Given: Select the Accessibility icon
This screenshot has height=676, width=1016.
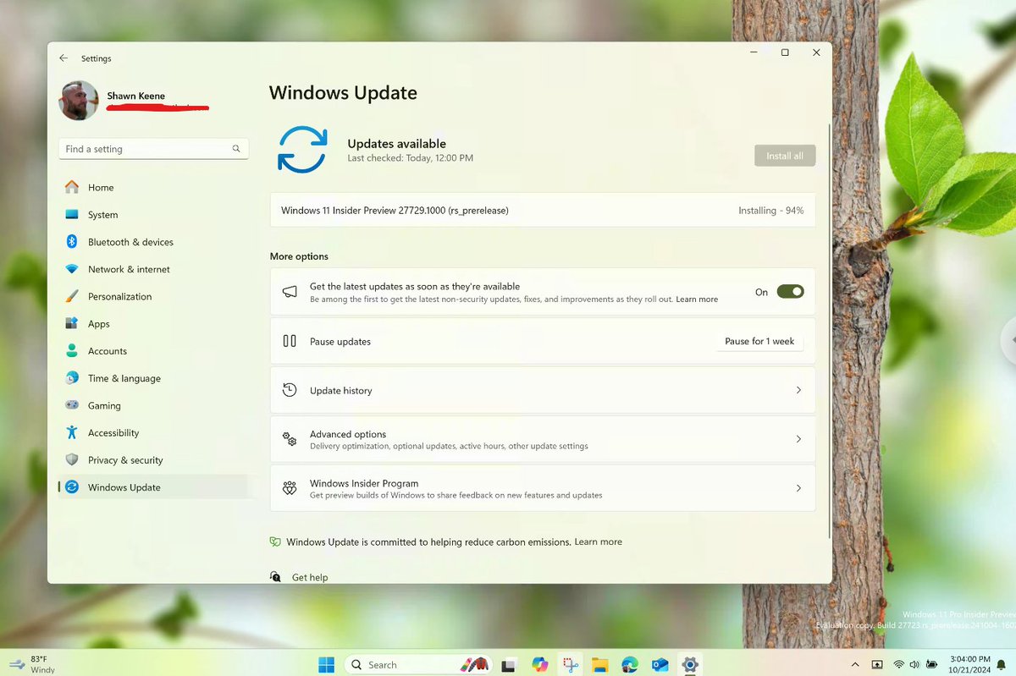Looking at the screenshot, I should pos(71,432).
